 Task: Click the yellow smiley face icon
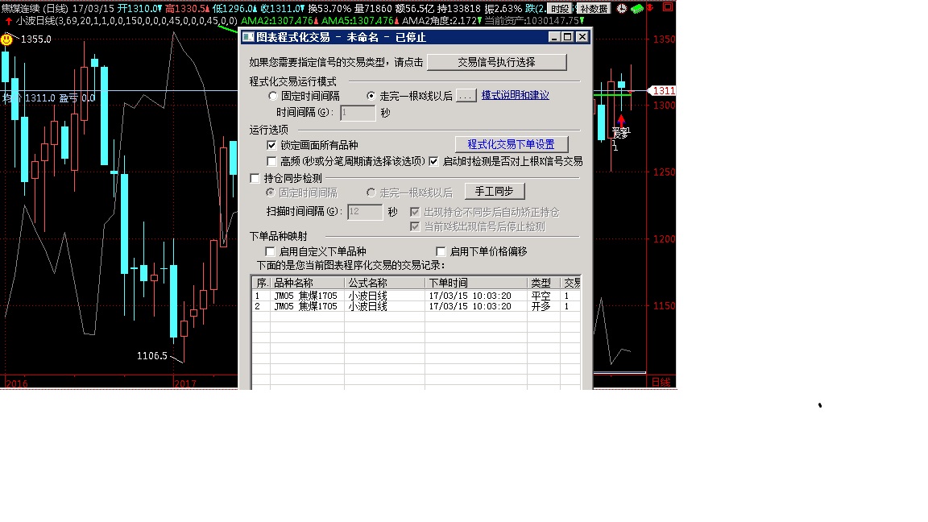(x=6, y=39)
